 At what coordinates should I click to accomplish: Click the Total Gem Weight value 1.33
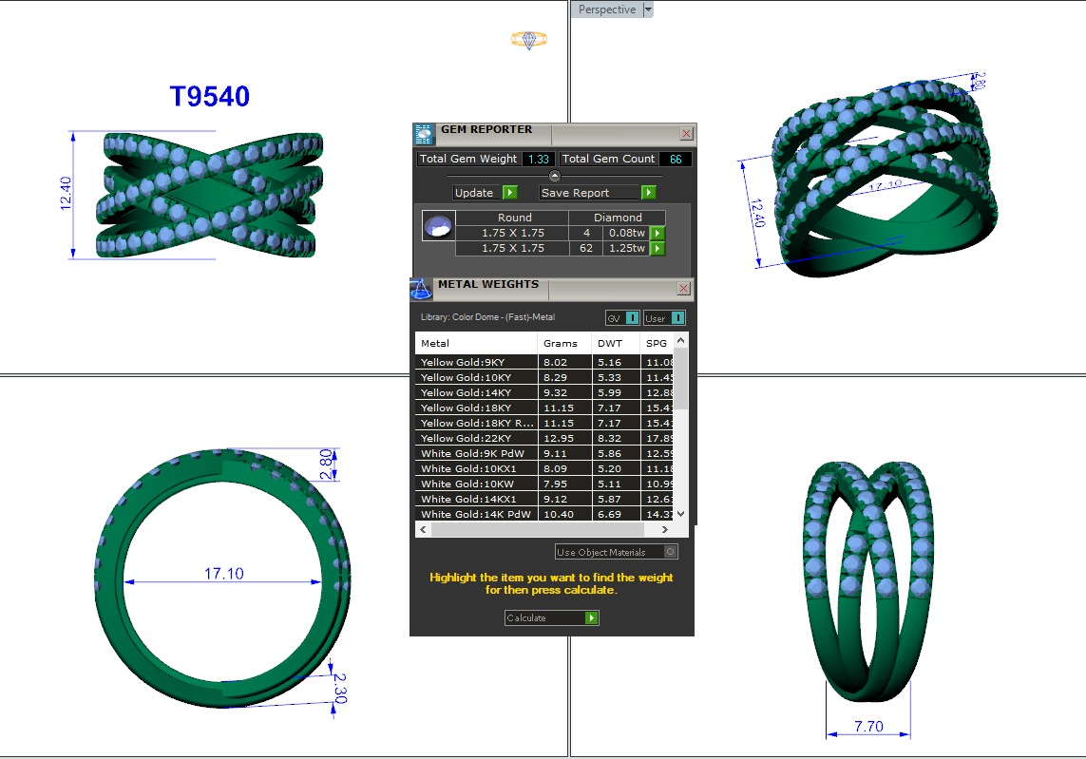pos(538,160)
